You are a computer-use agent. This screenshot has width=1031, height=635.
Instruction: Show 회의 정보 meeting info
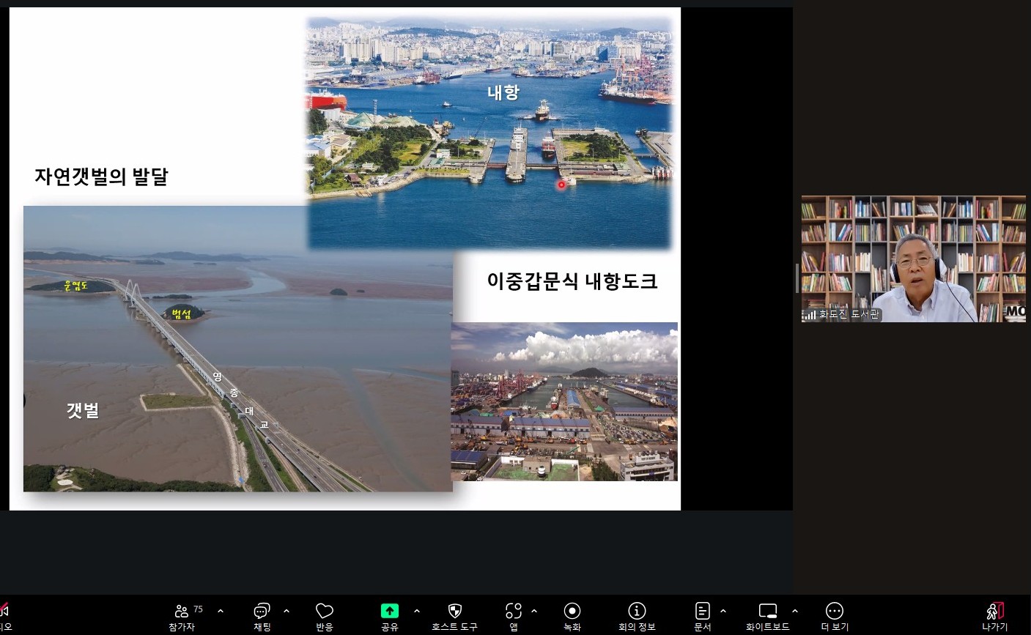637,617
